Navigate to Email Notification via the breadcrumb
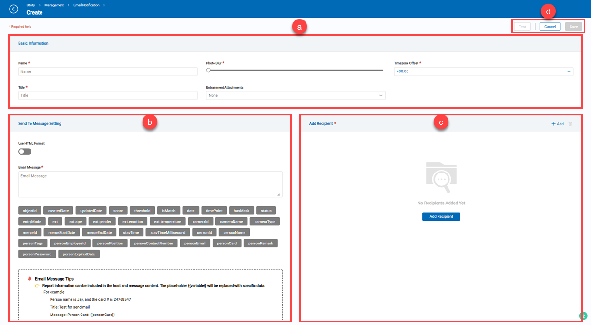591x325 pixels. [86, 5]
